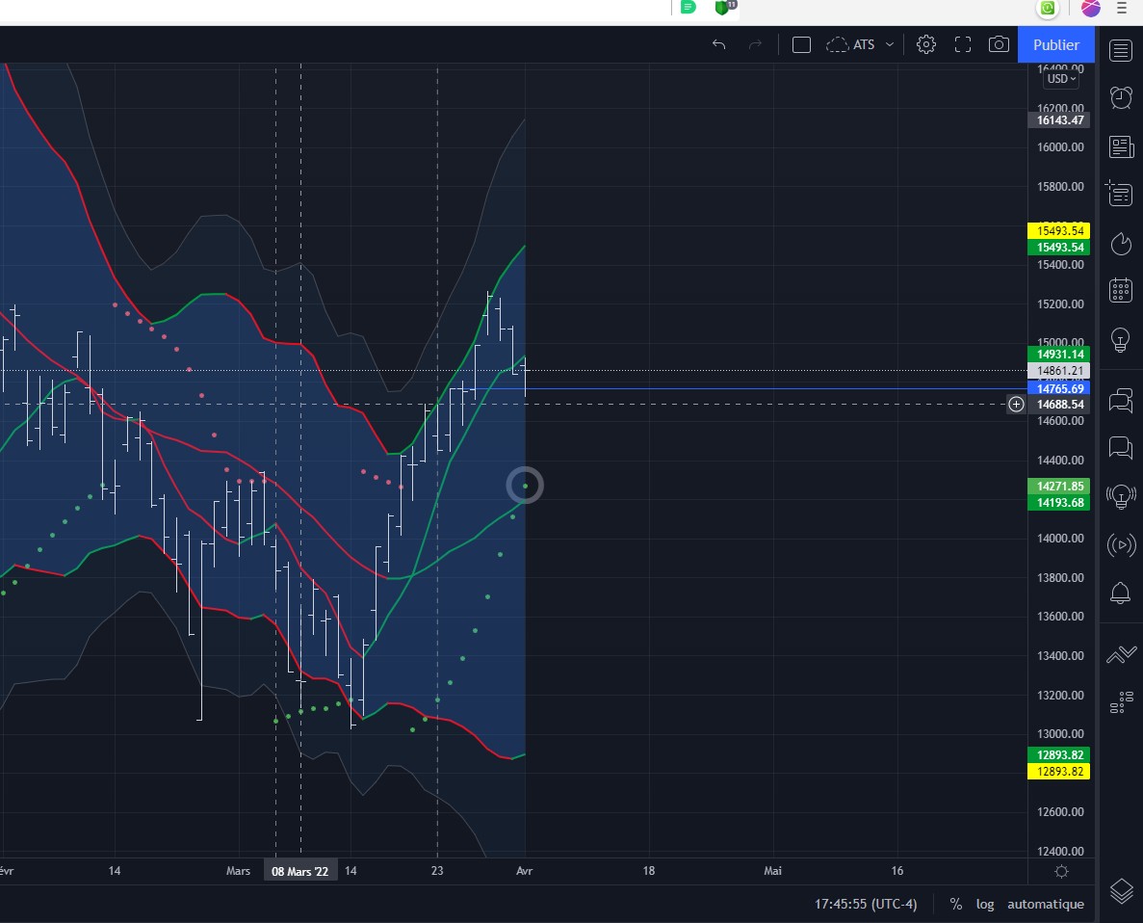Open the browser profile avatar
Viewport: 1143px width, 923px height.
tap(1090, 8)
